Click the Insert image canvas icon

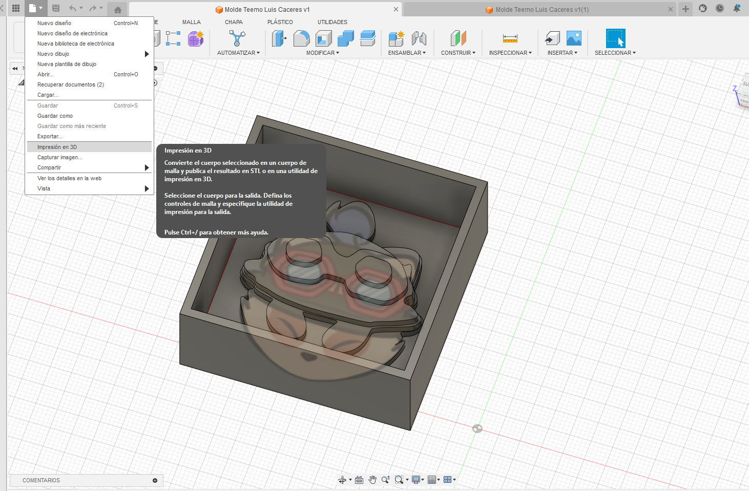[574, 38]
